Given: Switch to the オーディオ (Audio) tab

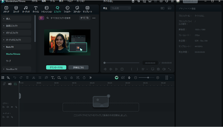Looking at the screenshot, I should coord(26,9).
